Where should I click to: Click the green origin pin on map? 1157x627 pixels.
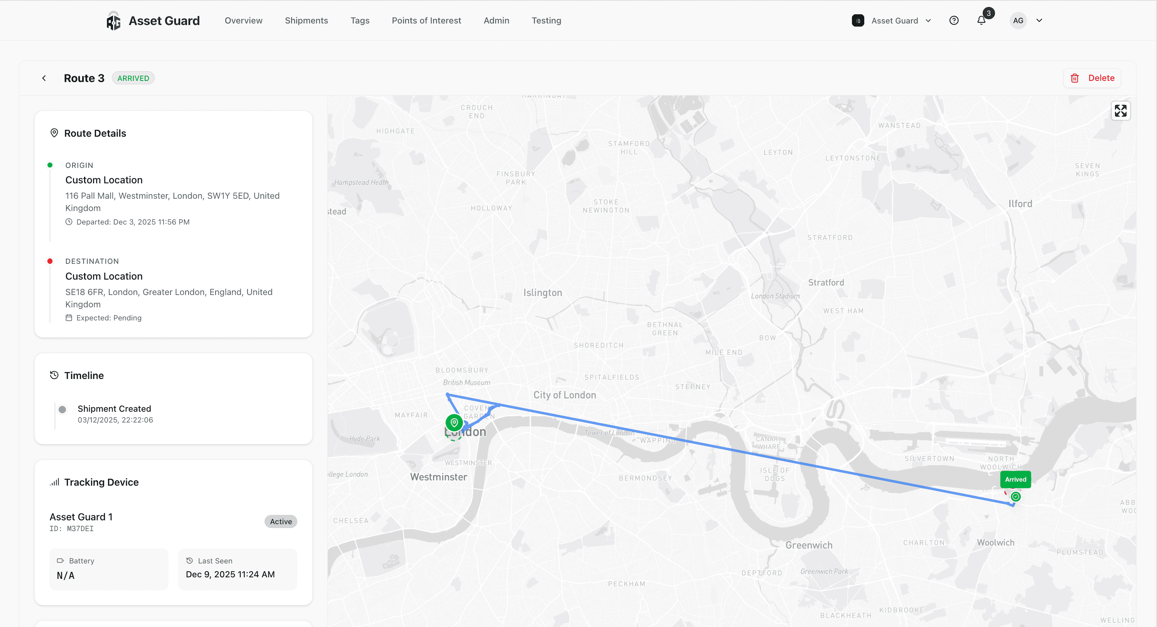[454, 422]
